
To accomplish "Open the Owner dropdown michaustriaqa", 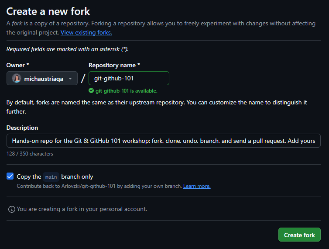I will coord(42,78).
